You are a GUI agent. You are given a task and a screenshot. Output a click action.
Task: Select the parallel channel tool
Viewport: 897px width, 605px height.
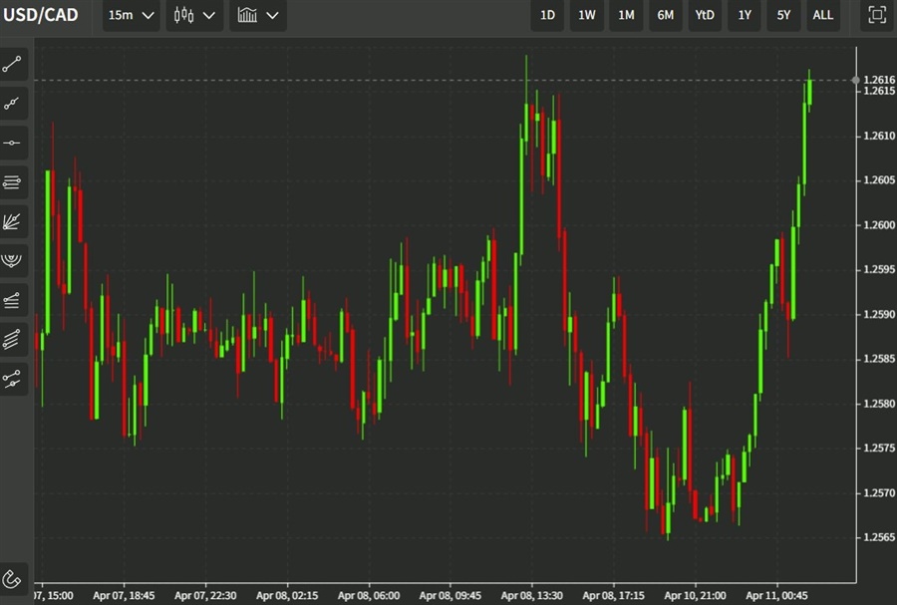point(13,339)
